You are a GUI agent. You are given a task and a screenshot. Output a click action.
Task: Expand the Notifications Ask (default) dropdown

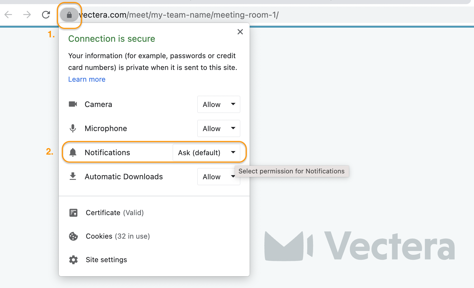[x=206, y=153]
